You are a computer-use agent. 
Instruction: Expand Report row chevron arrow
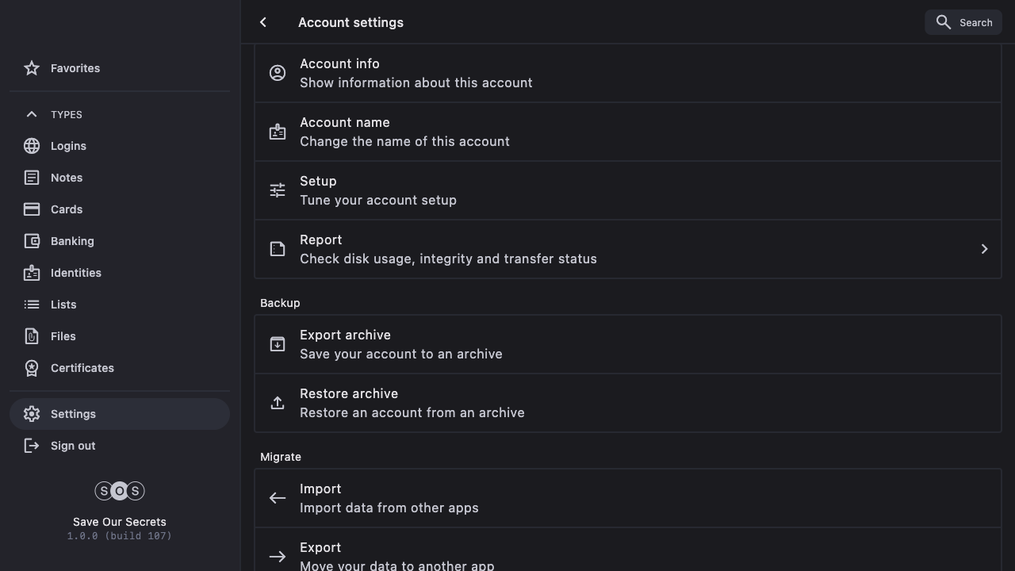coord(984,249)
